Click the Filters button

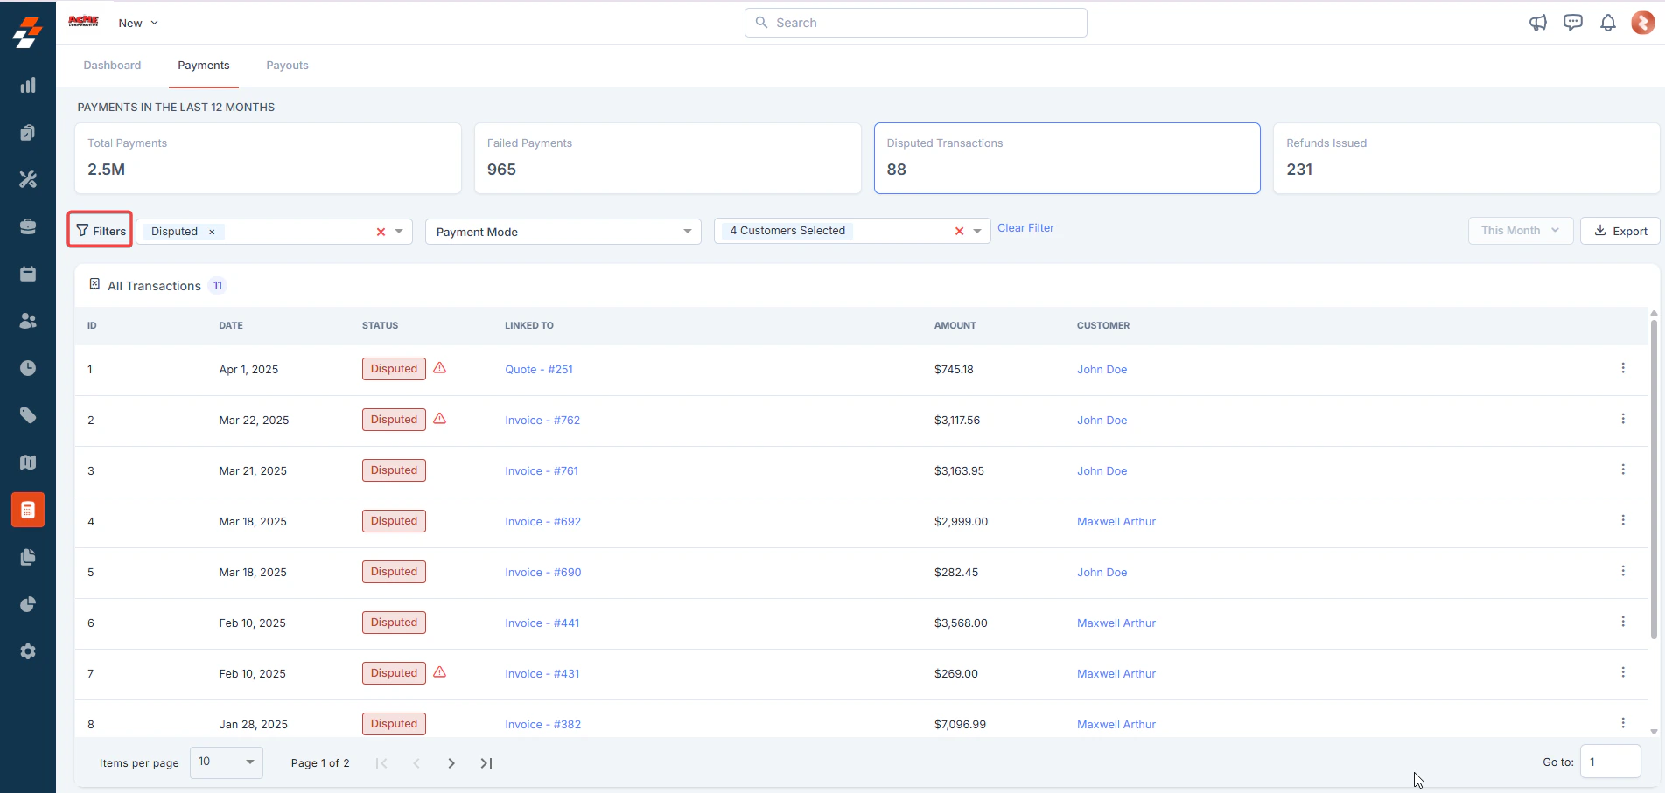[x=101, y=230]
